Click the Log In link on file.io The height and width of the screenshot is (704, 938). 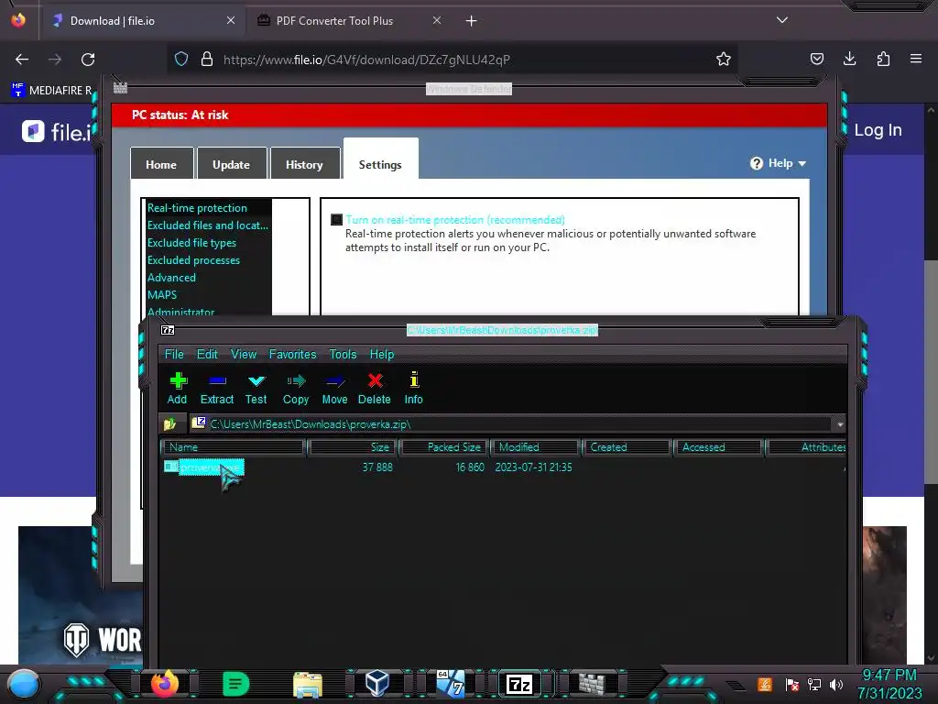coord(878,130)
